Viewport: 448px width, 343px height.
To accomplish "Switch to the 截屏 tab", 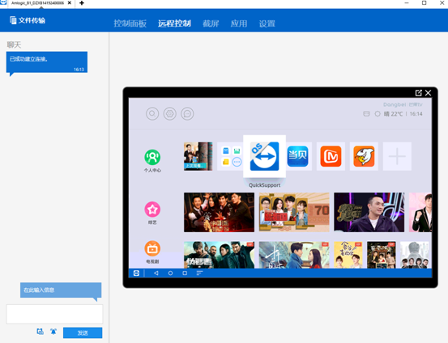I will [211, 23].
